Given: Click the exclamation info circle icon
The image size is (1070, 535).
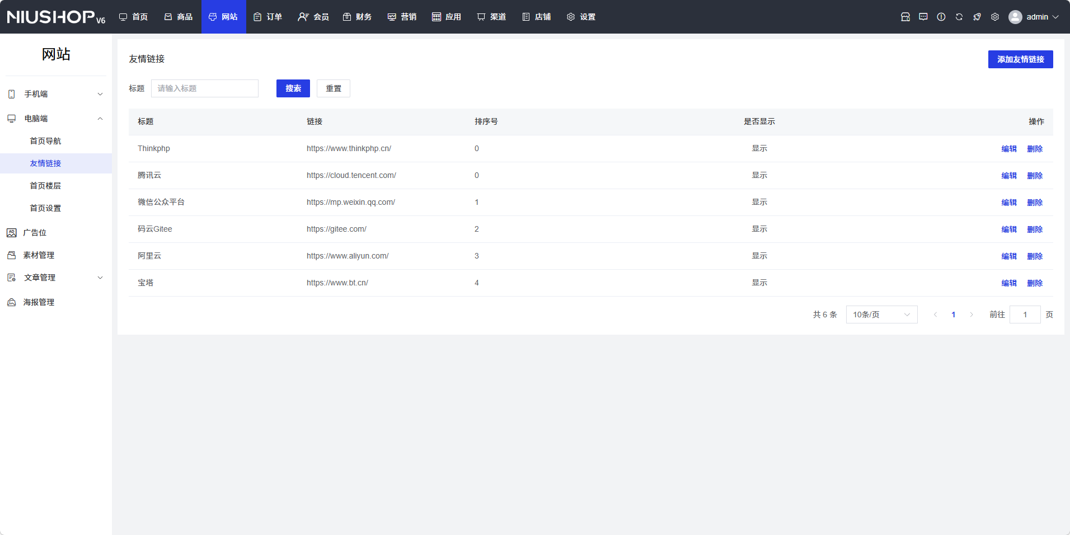Looking at the screenshot, I should (941, 17).
